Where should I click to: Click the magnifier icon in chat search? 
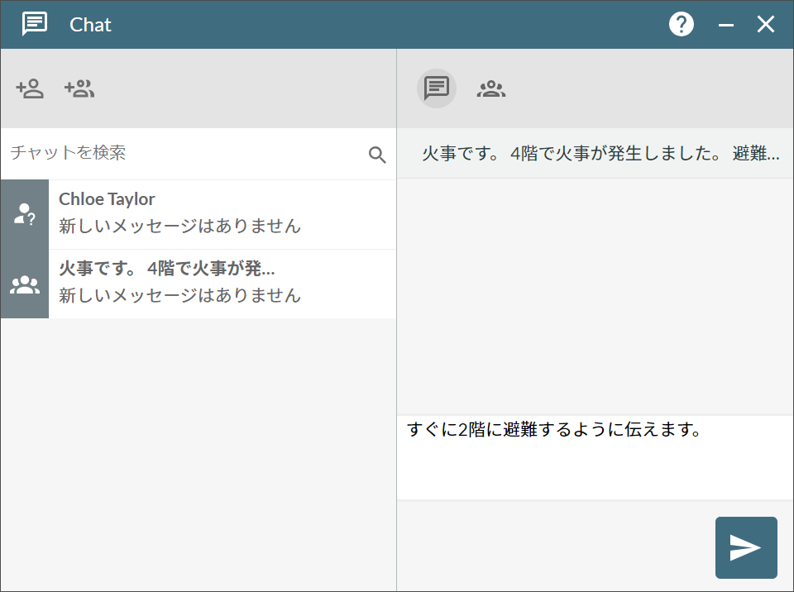tap(377, 155)
